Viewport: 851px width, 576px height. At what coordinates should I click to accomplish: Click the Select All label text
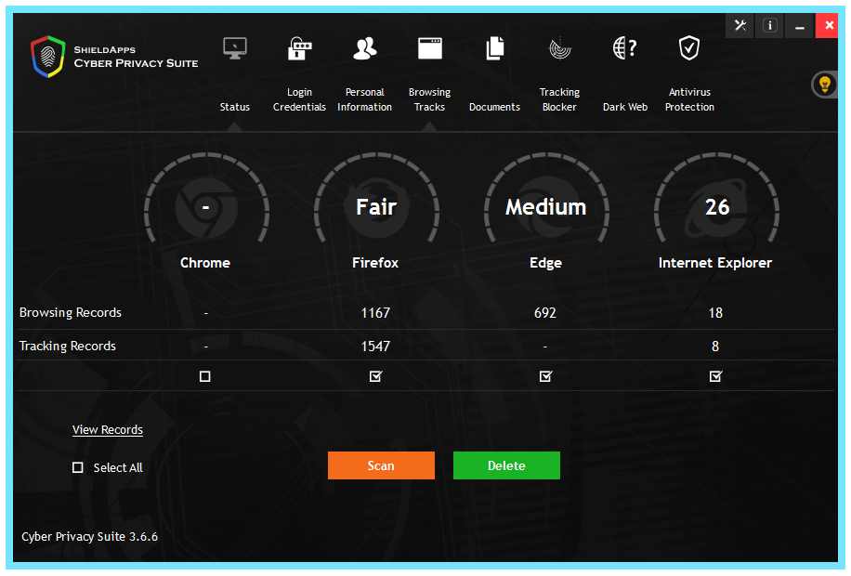[118, 467]
